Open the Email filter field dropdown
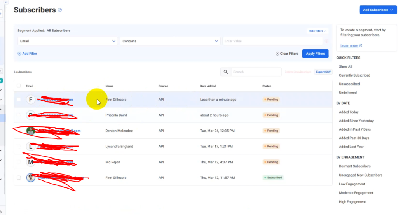This screenshot has width=398, height=215. (x=68, y=41)
